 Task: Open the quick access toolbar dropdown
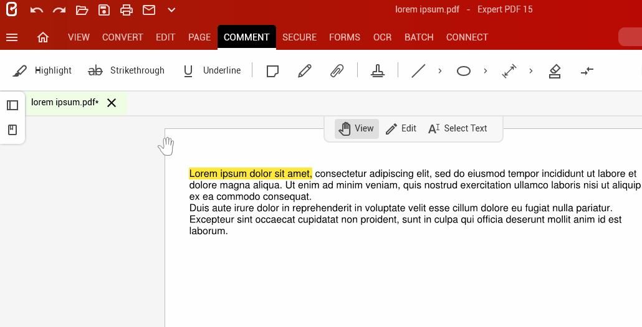171,10
